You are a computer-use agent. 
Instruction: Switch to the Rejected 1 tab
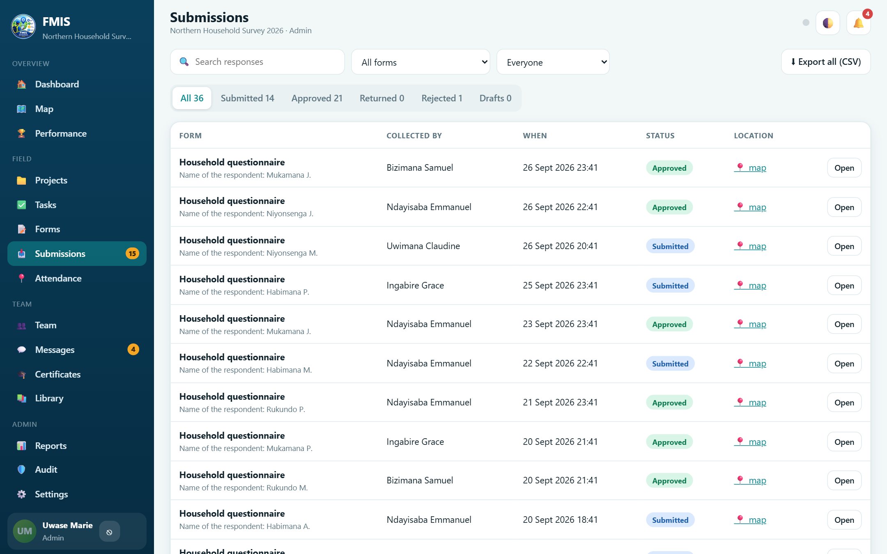[x=442, y=98]
